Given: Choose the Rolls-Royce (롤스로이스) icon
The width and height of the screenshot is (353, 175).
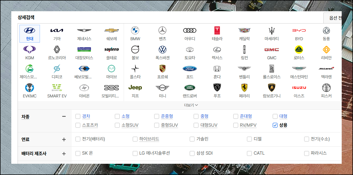Looking at the screenshot, I should [x=272, y=69].
